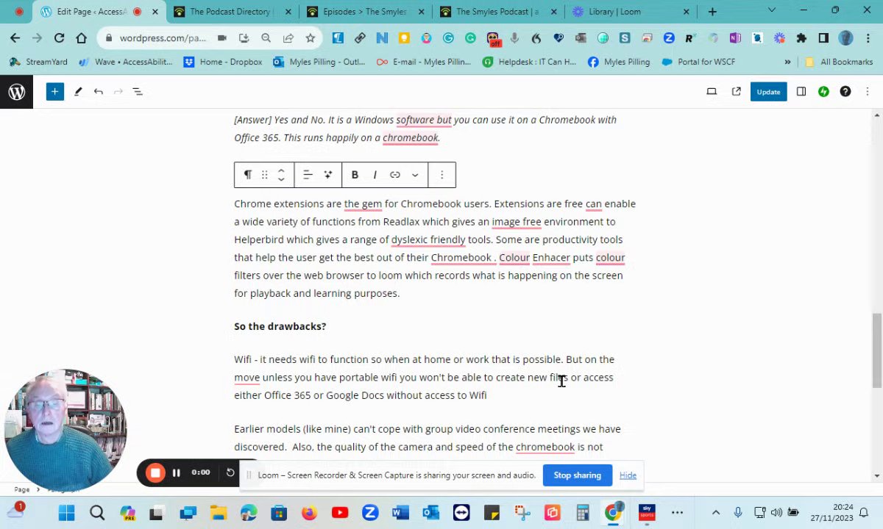Open the page preview in new tab

736,92
